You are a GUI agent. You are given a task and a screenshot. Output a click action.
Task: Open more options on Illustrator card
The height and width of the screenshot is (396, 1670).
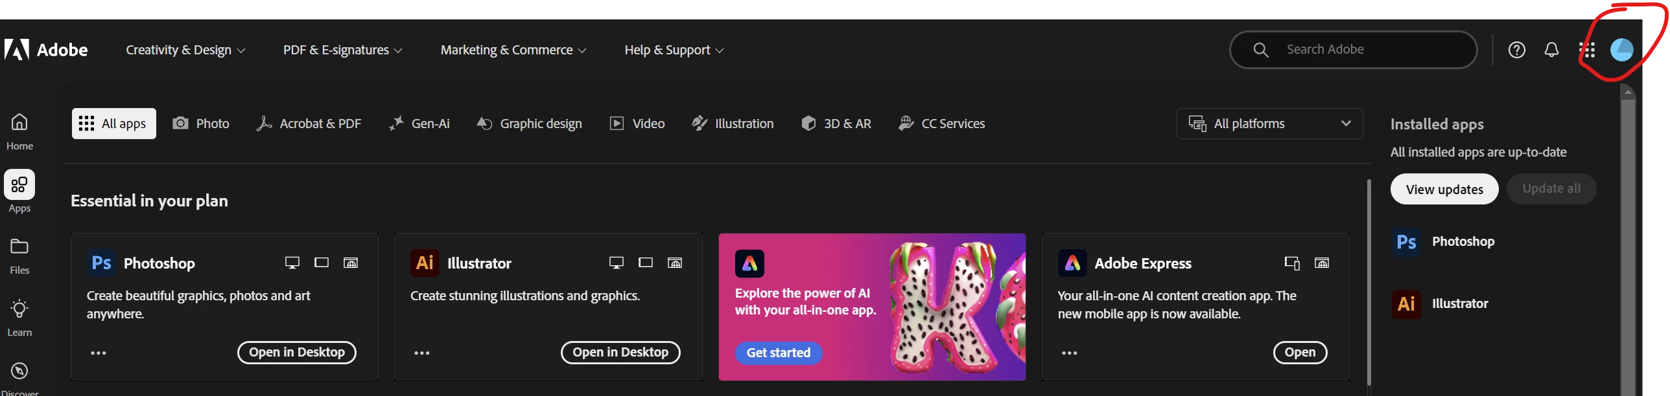422,353
